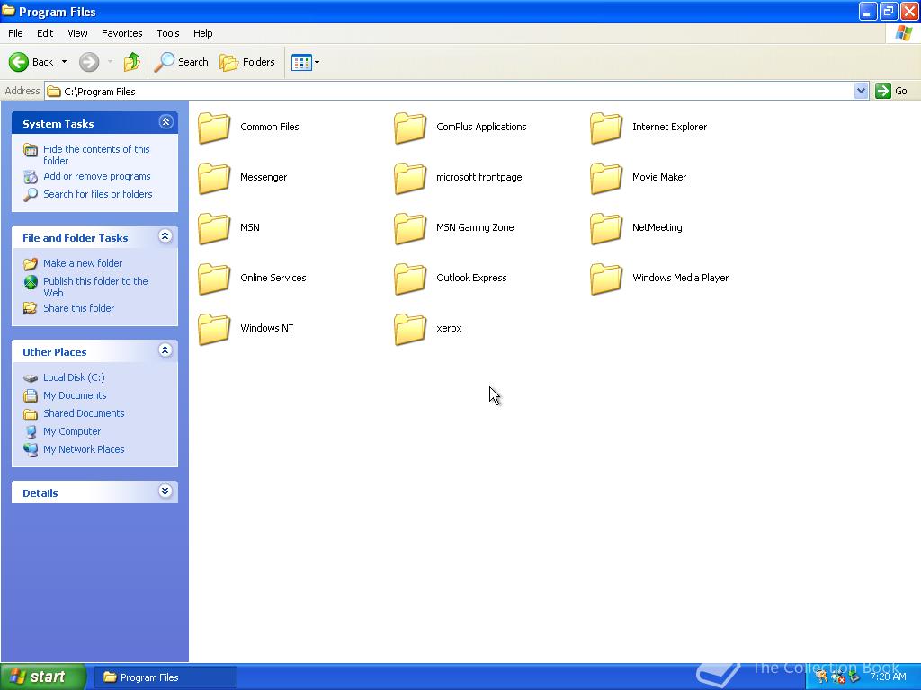Screen dimensions: 921x690
Task: Open the Favorites menu
Action: pyautogui.click(x=121, y=33)
